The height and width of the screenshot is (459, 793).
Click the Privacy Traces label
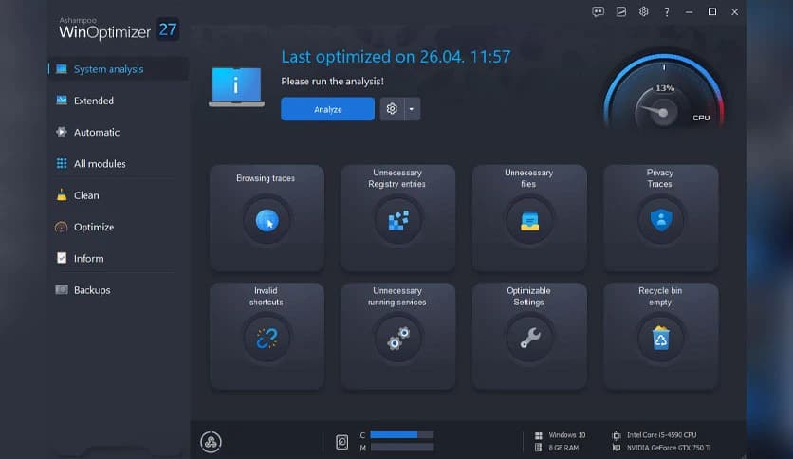(x=660, y=178)
